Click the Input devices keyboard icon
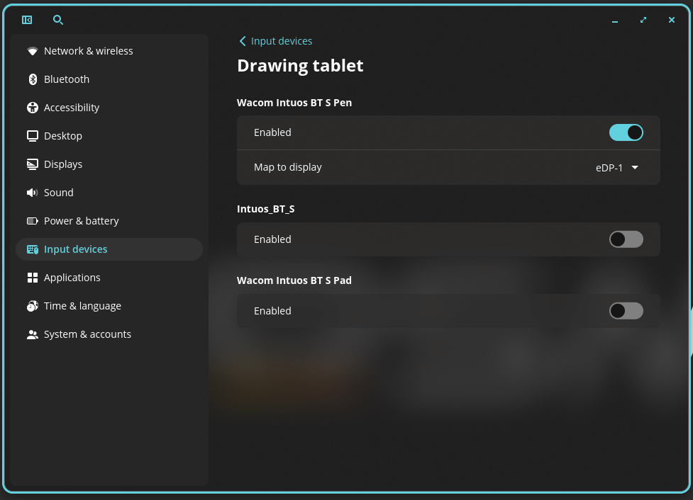This screenshot has width=693, height=500. [x=32, y=249]
